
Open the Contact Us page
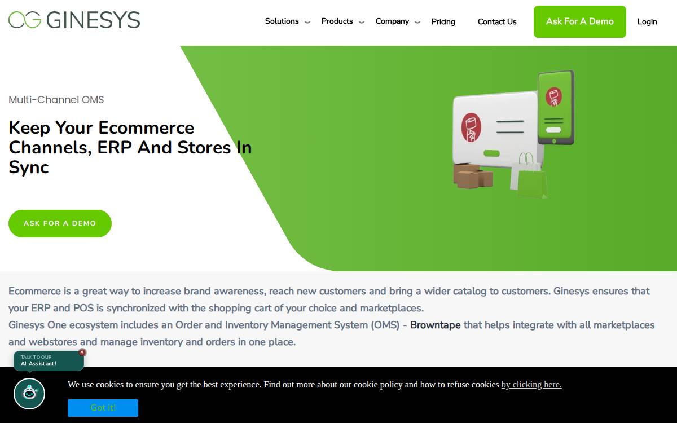(497, 21)
